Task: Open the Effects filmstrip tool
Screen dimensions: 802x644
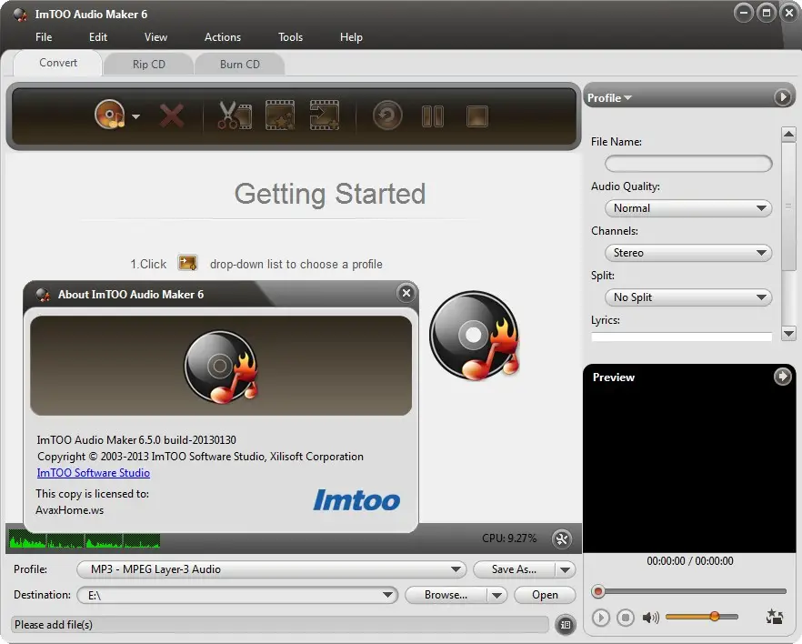Action: (x=280, y=116)
